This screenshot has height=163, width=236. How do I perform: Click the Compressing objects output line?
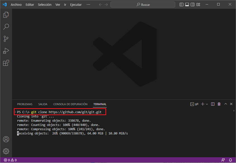[x=61, y=129]
